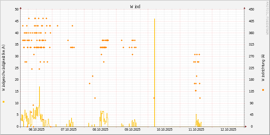270x135 pixels.
Task: Select the 10.10.2025 date label
Action: (x=164, y=129)
